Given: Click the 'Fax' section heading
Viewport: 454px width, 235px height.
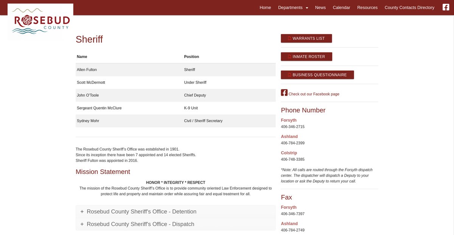Looking at the screenshot, I should click(286, 197).
